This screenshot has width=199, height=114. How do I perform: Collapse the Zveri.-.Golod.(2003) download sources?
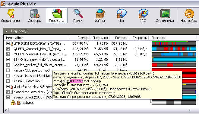8,97
